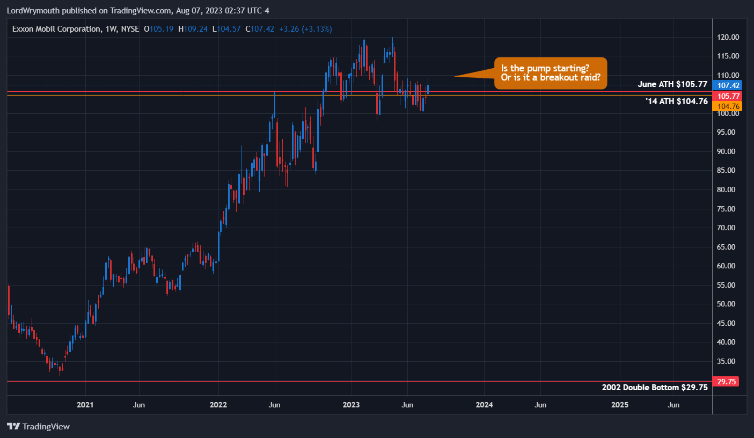Click the ''14 ATH $104.76' line label
754x438 pixels.
pyautogui.click(x=676, y=101)
